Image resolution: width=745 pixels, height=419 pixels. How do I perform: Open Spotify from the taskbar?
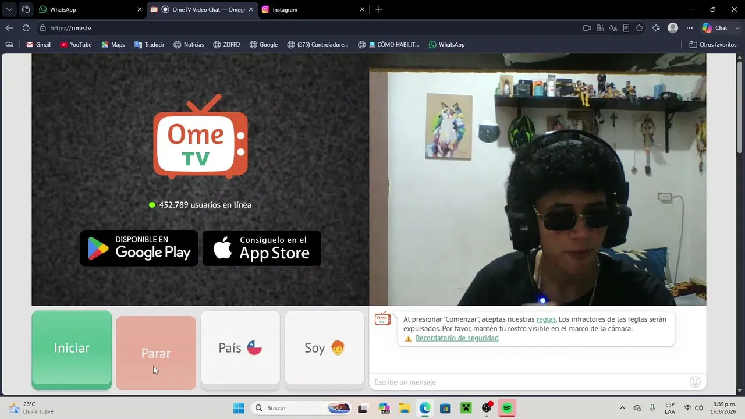tap(507, 408)
